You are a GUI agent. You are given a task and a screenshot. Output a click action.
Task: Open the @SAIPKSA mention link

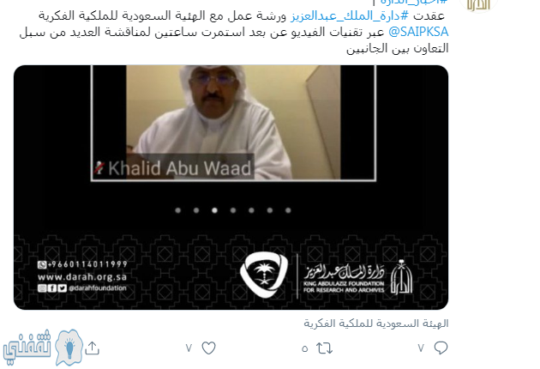418,32
